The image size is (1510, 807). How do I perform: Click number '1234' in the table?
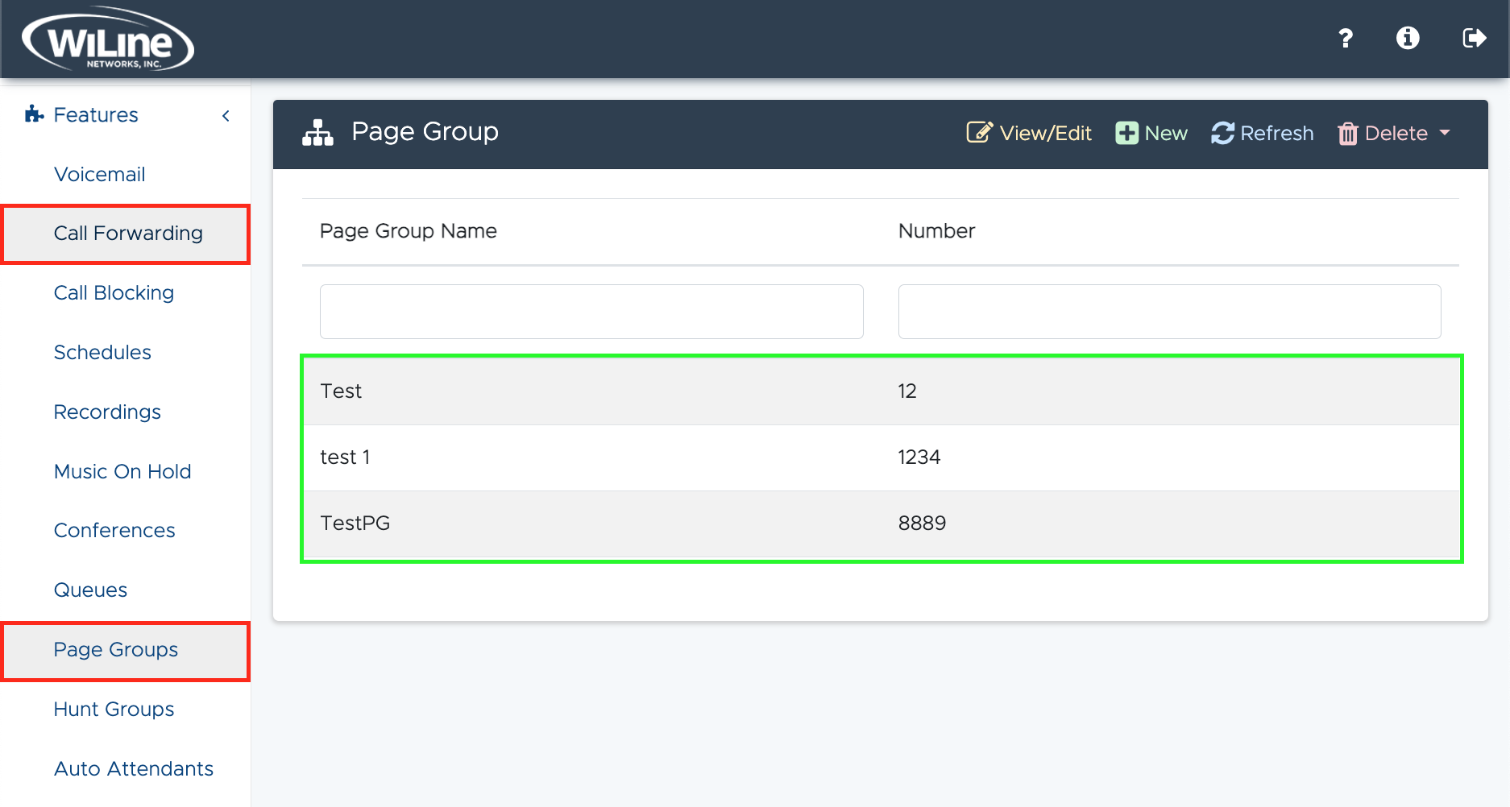pyautogui.click(x=919, y=457)
